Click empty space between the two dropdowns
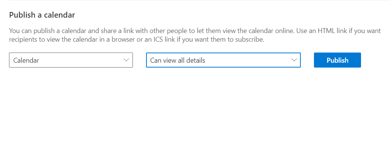390x143 pixels. coord(139,60)
